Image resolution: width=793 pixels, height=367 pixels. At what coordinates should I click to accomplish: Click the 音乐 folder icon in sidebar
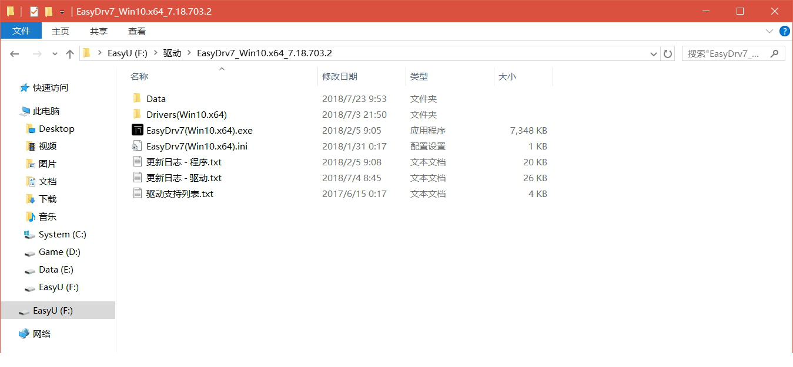tap(31, 216)
